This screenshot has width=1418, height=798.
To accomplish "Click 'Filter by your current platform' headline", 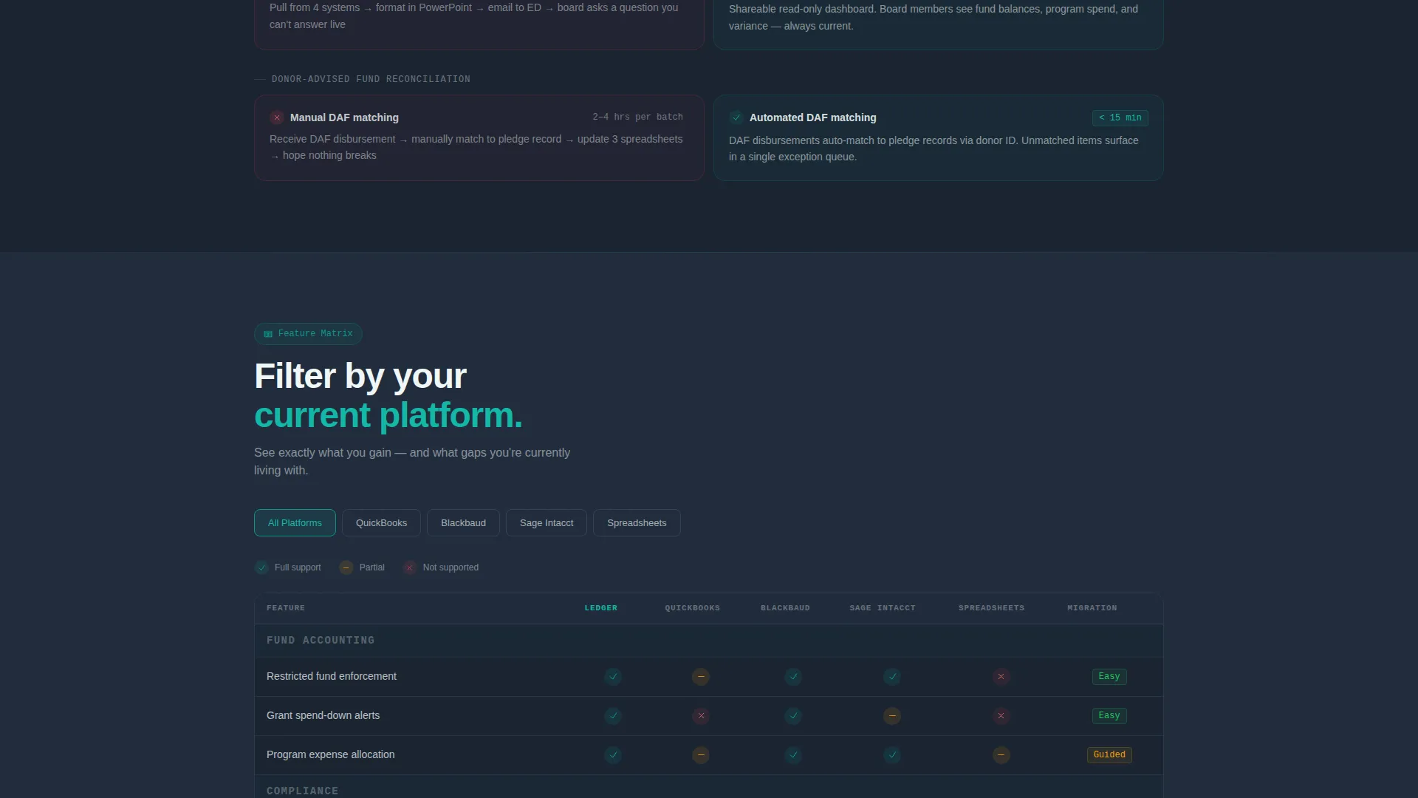I will 388,395.
